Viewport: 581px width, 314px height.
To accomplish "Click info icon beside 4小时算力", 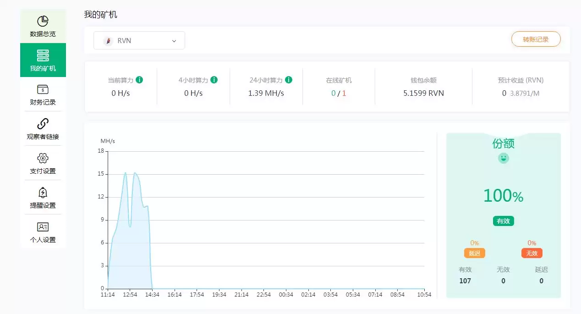I will tap(214, 80).
